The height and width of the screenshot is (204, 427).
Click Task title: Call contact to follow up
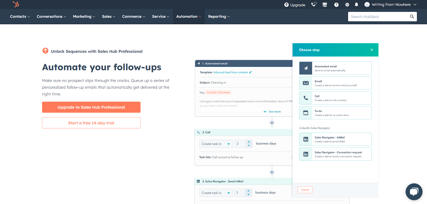221,157
